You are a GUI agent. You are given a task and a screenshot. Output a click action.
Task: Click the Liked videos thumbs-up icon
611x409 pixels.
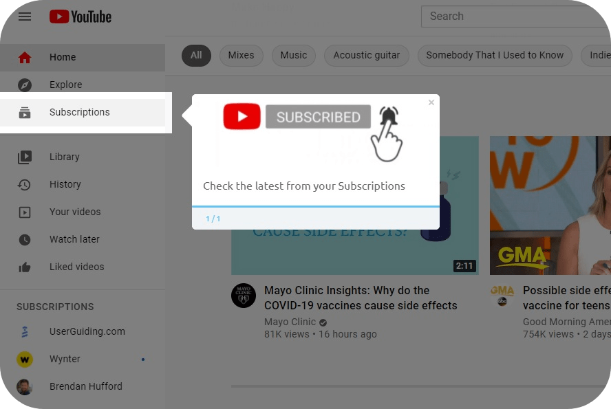(x=25, y=267)
